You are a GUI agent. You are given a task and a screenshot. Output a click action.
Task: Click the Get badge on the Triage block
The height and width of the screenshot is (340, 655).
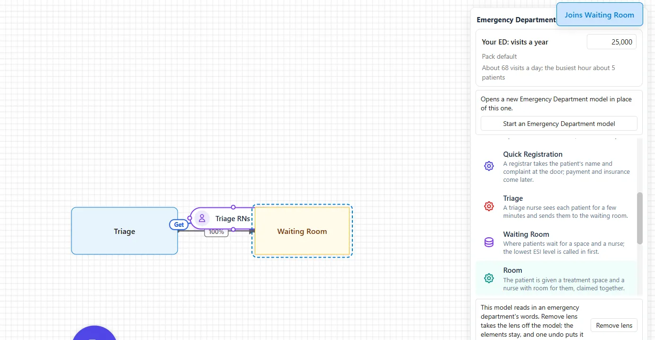click(179, 224)
